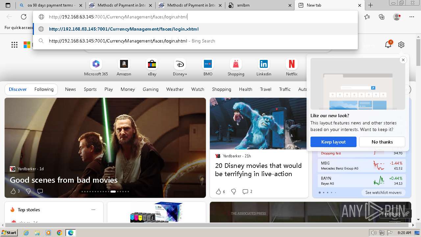Viewport: 421px width, 237px height.
Task: Open 20 Disney movies headline
Action: coord(258,170)
